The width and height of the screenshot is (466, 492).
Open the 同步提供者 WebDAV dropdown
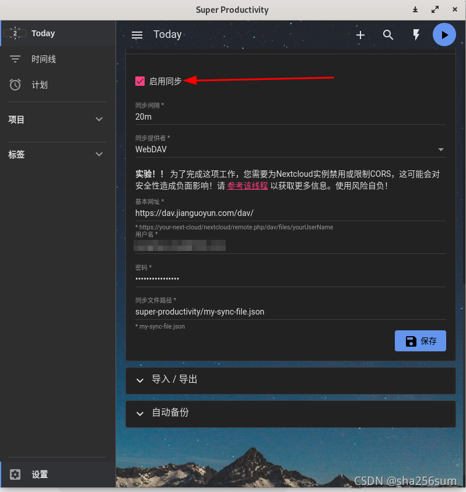(x=290, y=149)
